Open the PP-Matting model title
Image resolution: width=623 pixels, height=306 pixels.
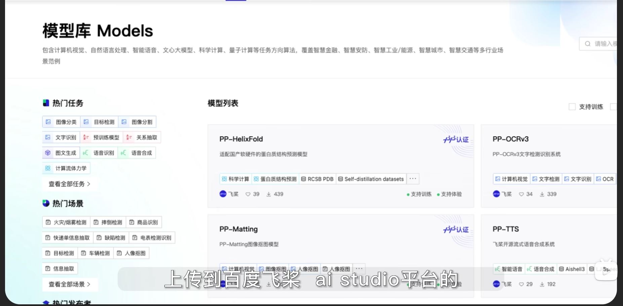(238, 229)
